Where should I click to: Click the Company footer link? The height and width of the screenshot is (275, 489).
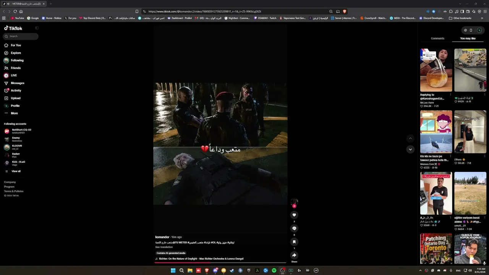10,182
